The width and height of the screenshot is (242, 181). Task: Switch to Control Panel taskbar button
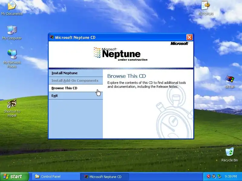[x=56, y=176]
